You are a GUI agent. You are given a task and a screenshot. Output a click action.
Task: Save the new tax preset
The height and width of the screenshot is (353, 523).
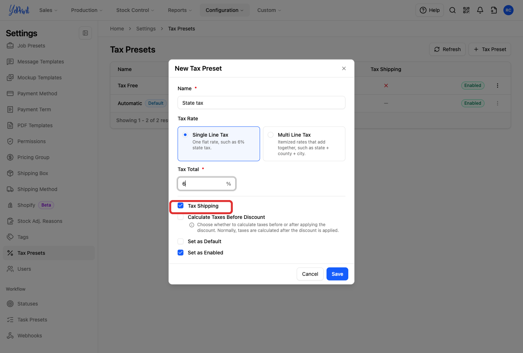[337, 274]
